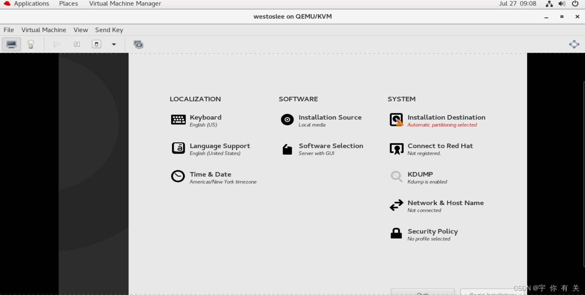
Task: Click the 'Not registered.' status text
Action: 424,153
